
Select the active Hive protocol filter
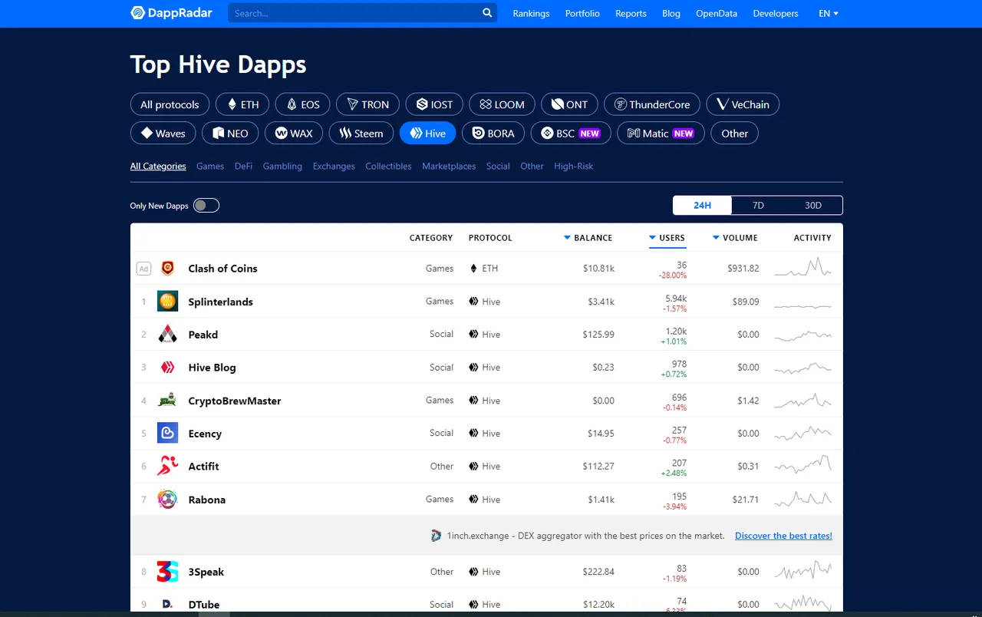point(427,133)
